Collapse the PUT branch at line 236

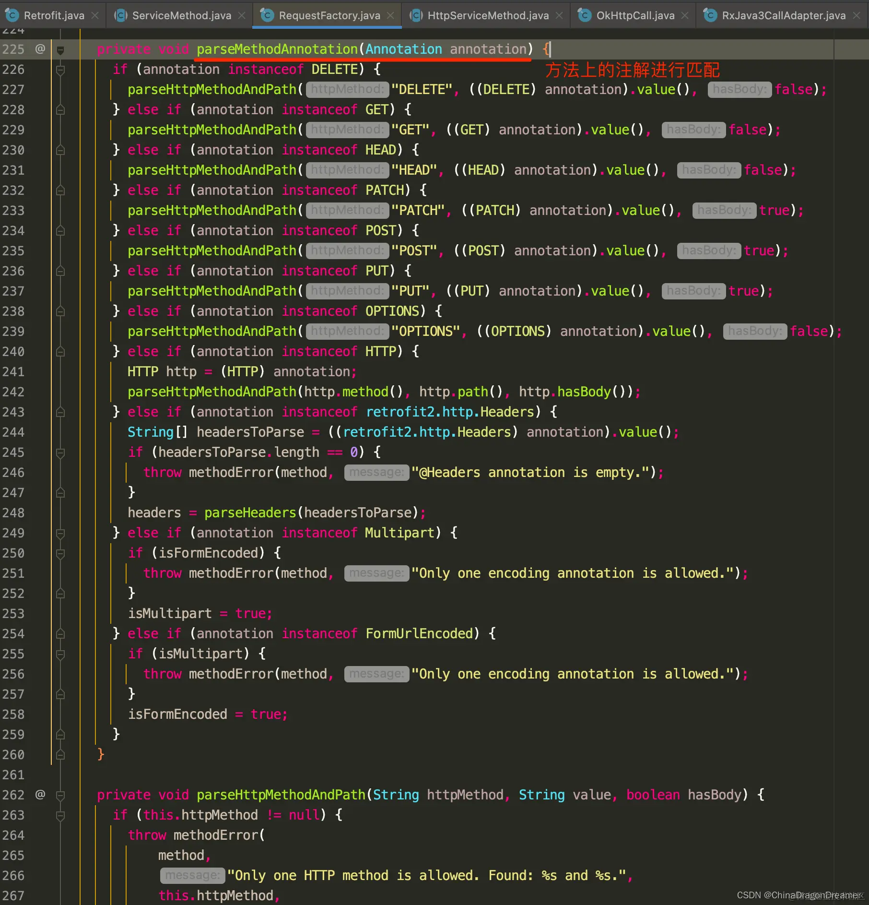pos(60,271)
